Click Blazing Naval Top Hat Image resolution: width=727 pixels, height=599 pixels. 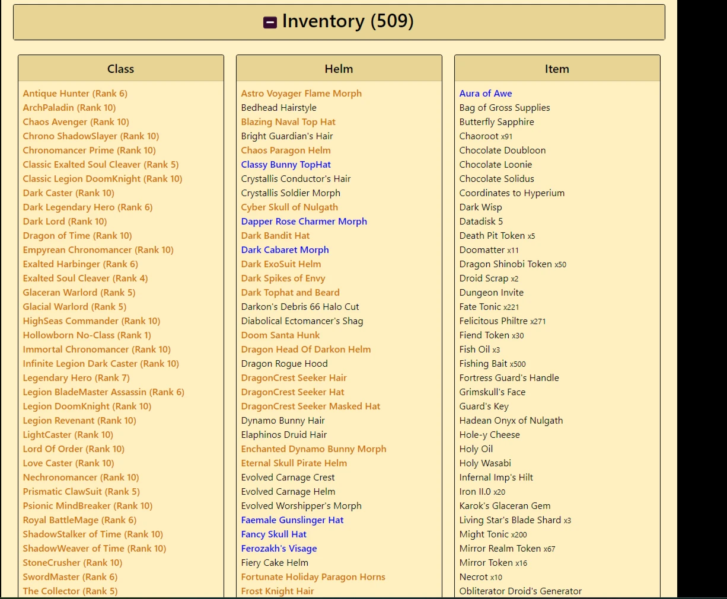pyautogui.click(x=288, y=122)
